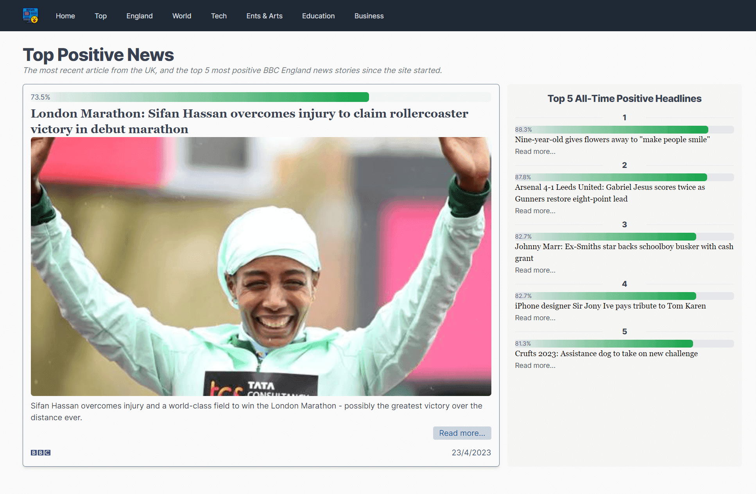
Task: Click the Ents & Arts navigation item
Action: pyautogui.click(x=264, y=16)
